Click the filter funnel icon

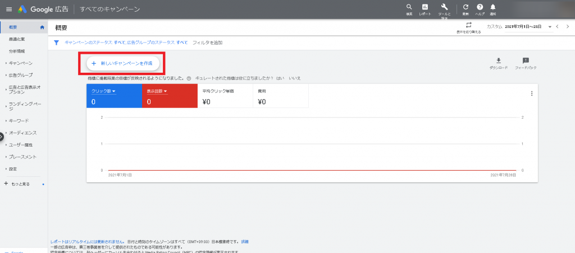(57, 43)
